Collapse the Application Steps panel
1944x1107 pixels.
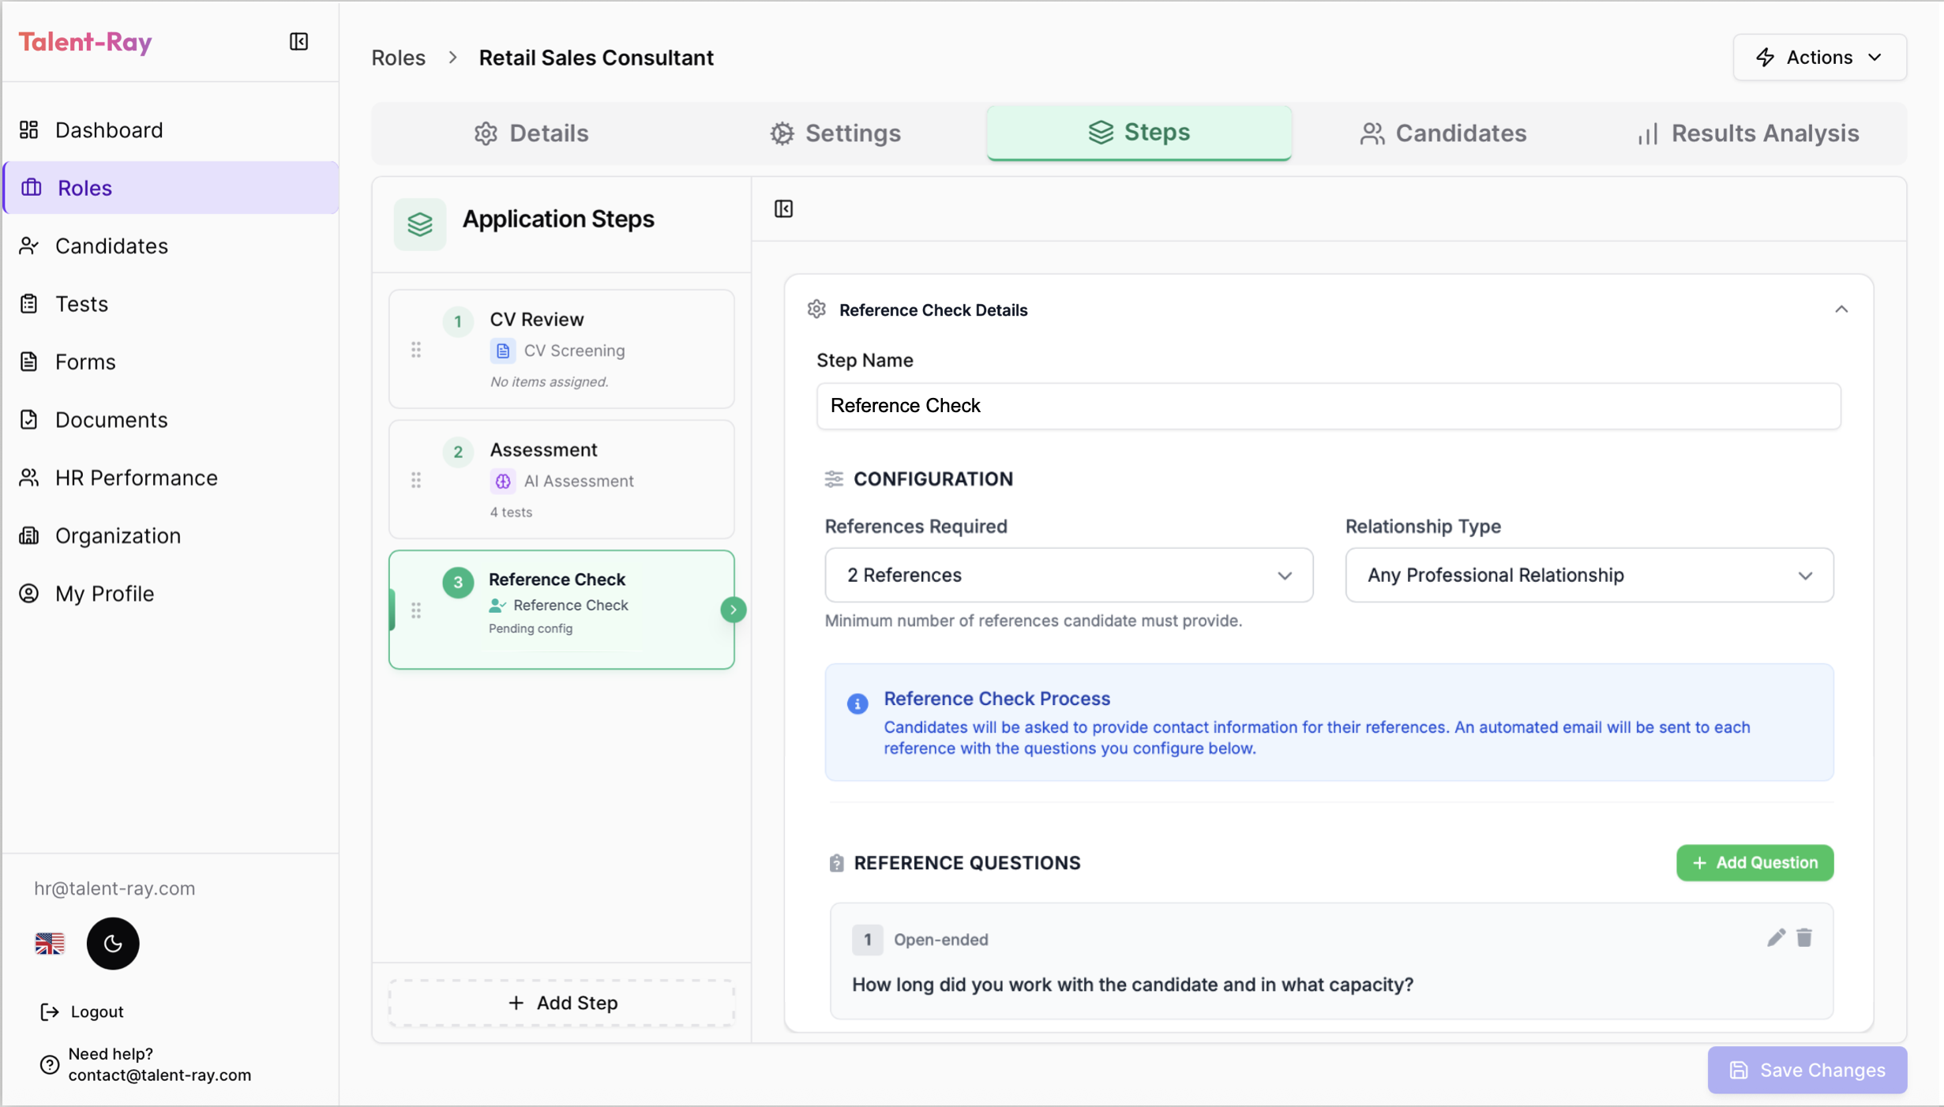point(783,208)
